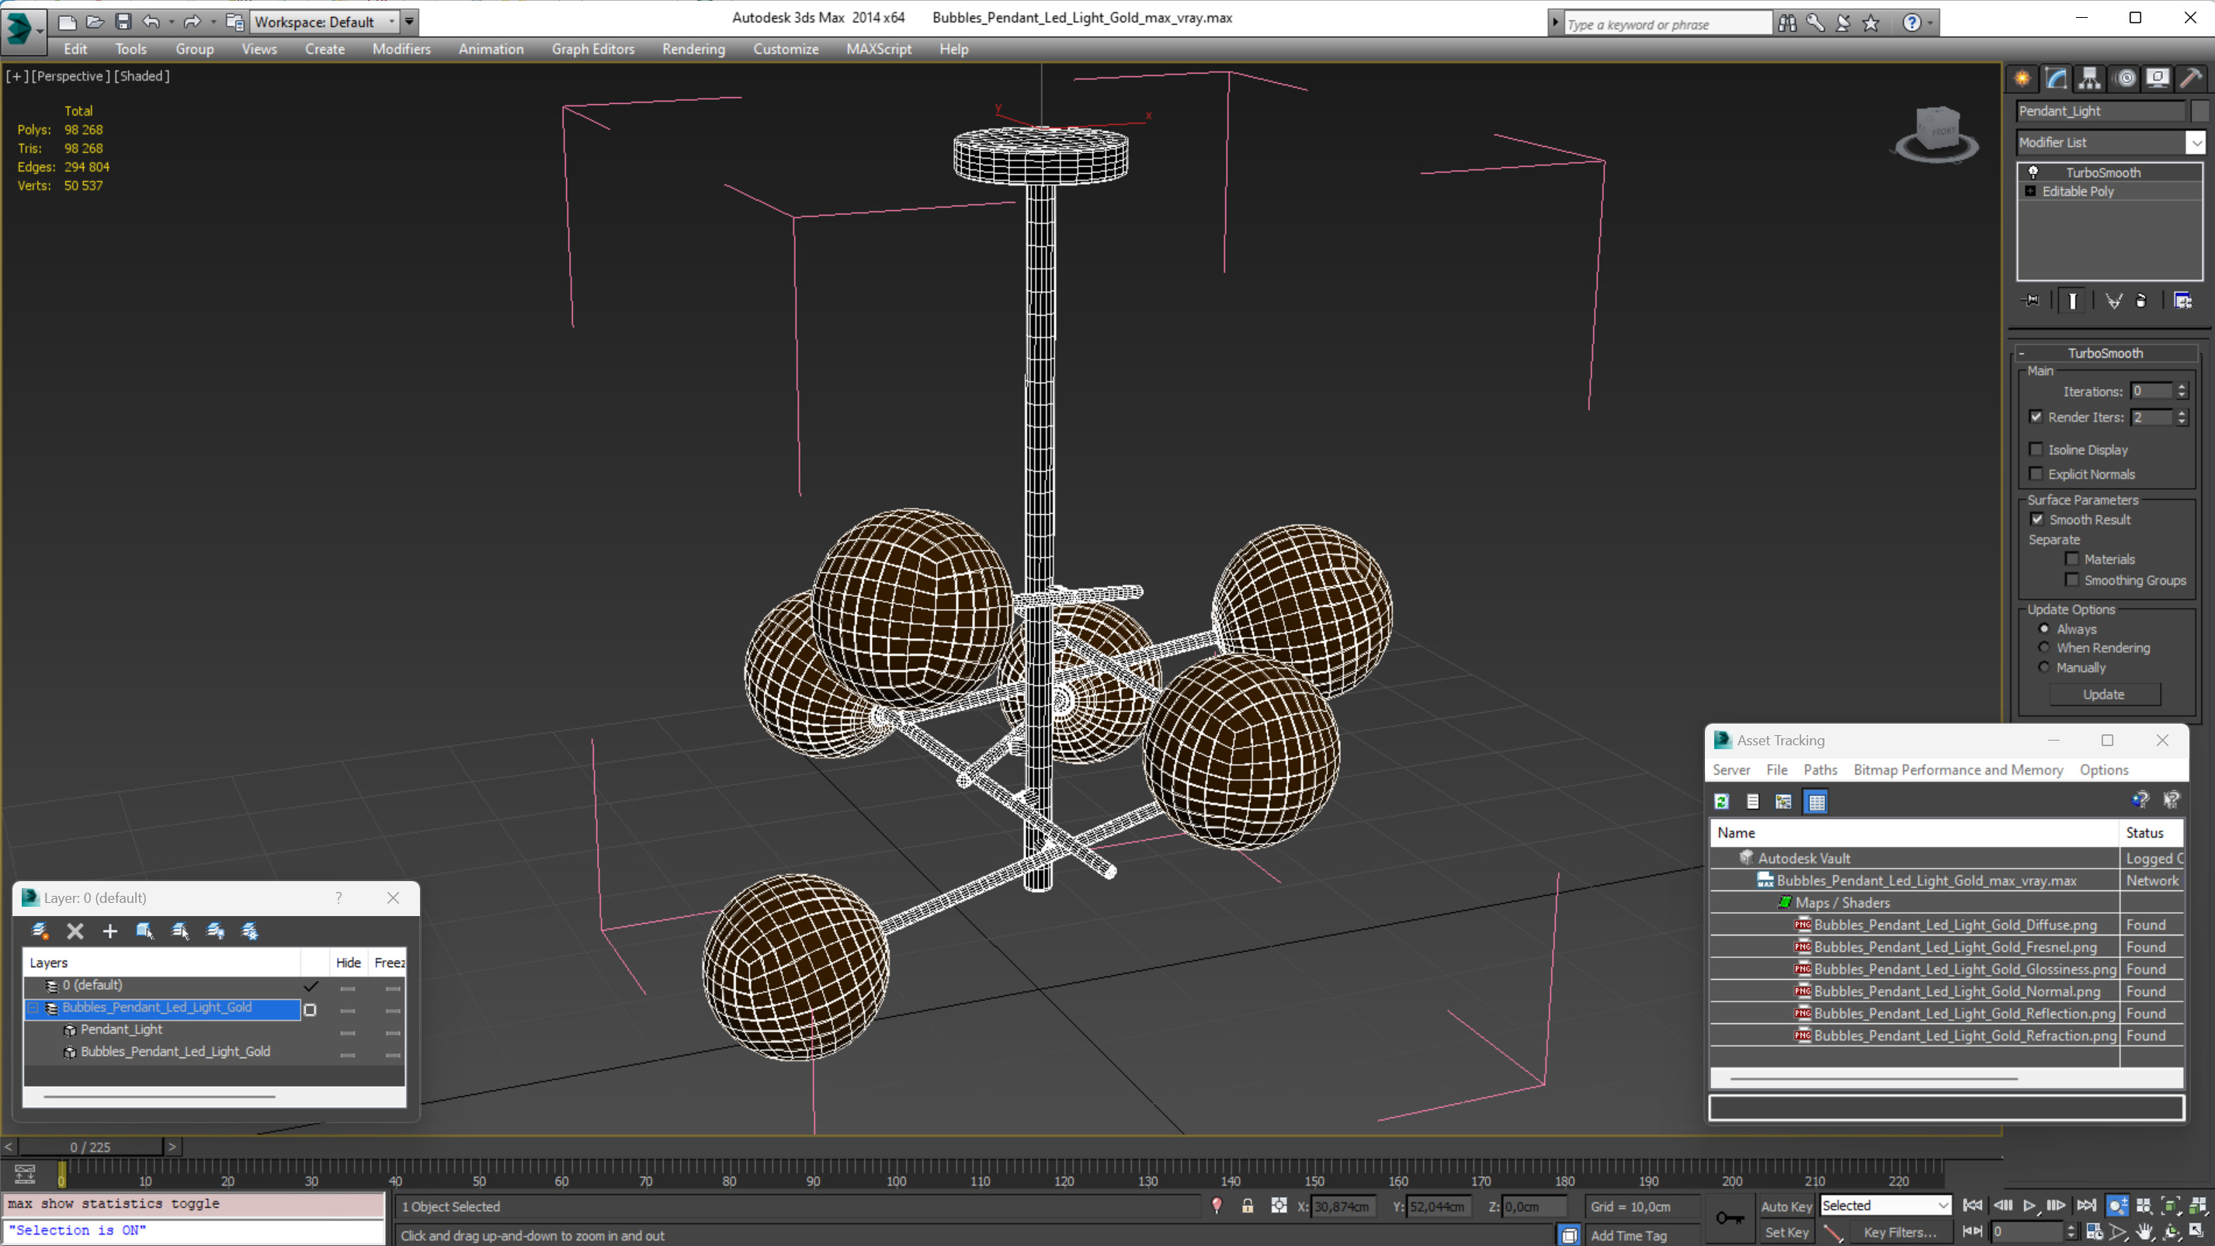Collapse the TurboSmooth rollout

click(x=2022, y=353)
